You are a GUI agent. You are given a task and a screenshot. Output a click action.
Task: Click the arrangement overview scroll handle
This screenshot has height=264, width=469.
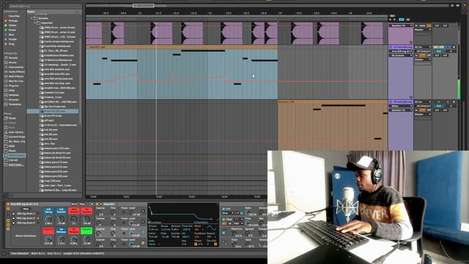(x=144, y=6)
